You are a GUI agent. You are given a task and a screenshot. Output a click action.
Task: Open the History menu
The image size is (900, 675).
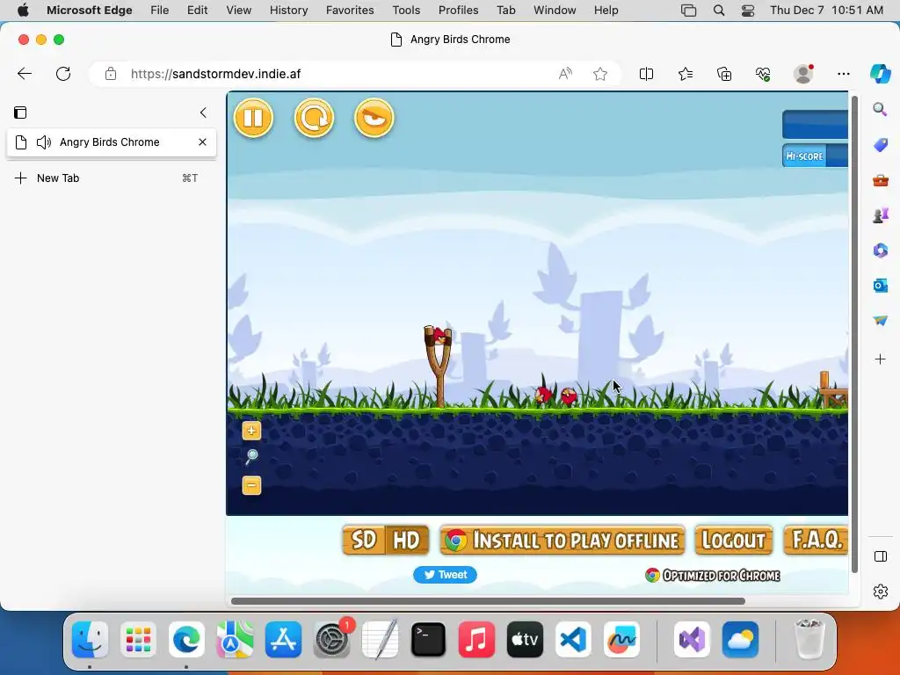[288, 11]
